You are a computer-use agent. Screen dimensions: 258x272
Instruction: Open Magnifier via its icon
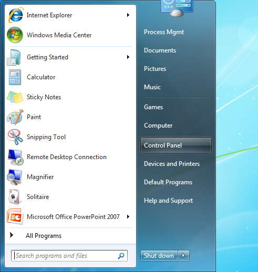(x=15, y=177)
